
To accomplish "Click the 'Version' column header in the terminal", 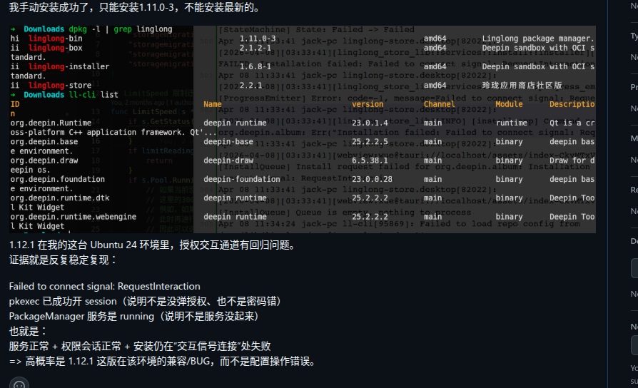I will (x=368, y=105).
